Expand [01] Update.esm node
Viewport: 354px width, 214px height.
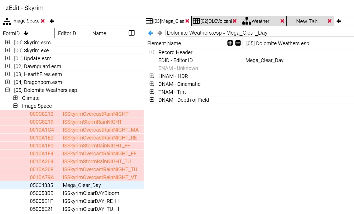tap(7, 58)
